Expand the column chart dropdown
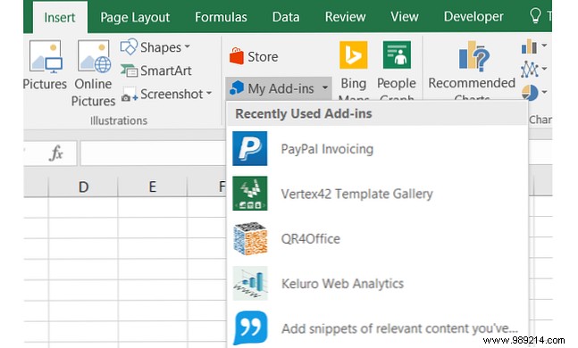The image size is (578, 348). pyautogui.click(x=544, y=46)
